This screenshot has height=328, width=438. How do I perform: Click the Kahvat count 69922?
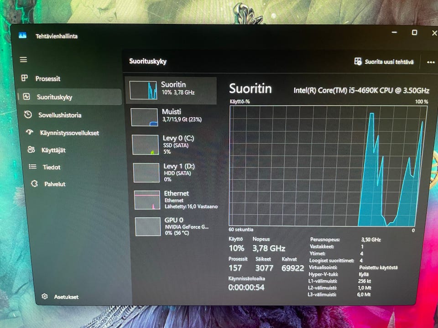coord(292,268)
